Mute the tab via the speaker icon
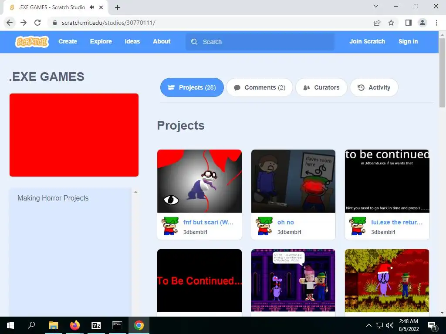Viewport: 446px width, 334px height. [x=91, y=7]
